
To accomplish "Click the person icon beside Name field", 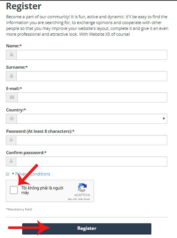I will tap(11, 54).
